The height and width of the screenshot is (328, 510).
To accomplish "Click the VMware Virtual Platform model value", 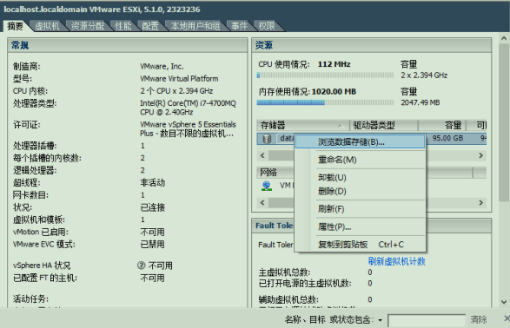I will click(179, 79).
